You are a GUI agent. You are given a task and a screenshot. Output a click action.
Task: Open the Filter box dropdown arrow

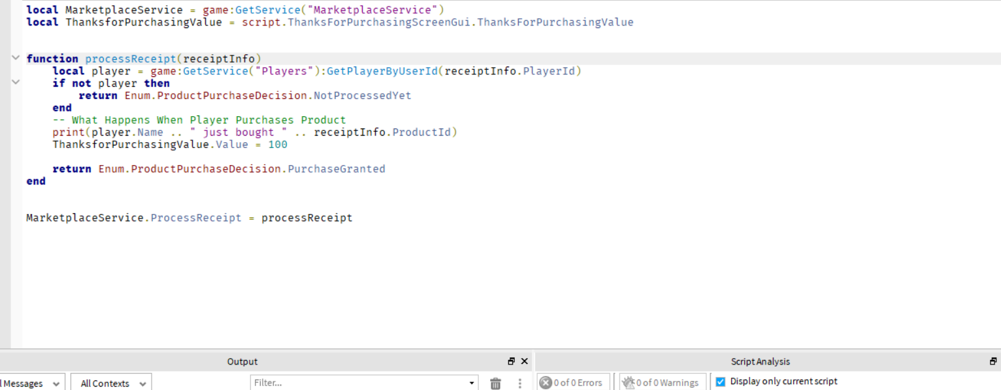pyautogui.click(x=471, y=383)
